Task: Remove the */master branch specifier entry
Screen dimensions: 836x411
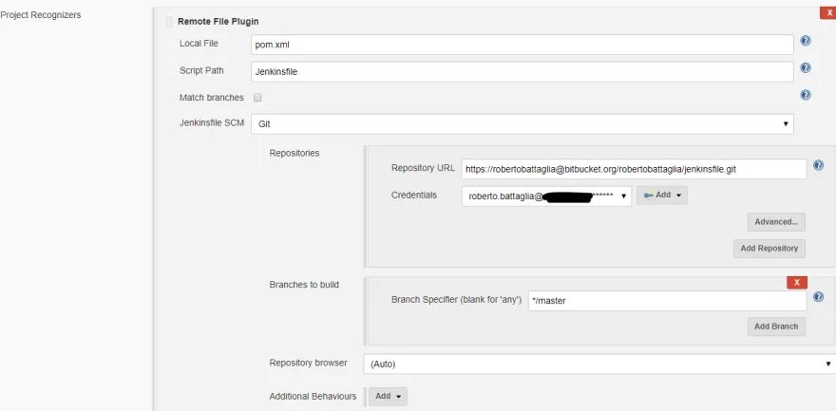Action: pos(796,282)
